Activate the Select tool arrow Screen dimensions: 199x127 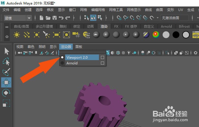point(7,51)
